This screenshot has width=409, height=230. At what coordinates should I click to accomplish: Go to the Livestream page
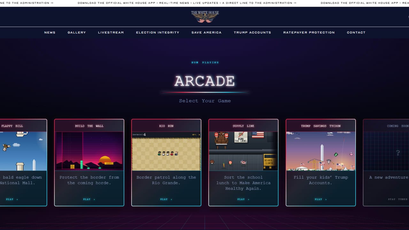pyautogui.click(x=111, y=33)
